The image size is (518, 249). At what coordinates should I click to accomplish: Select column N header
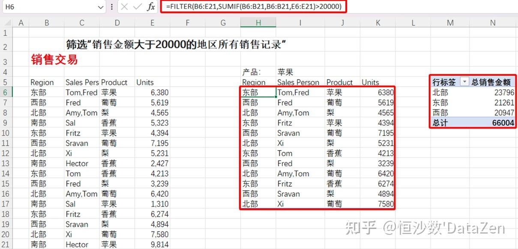pyautogui.click(x=493, y=23)
